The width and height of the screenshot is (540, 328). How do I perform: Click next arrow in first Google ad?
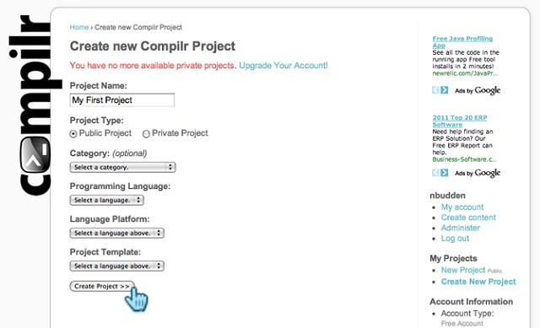(445, 90)
